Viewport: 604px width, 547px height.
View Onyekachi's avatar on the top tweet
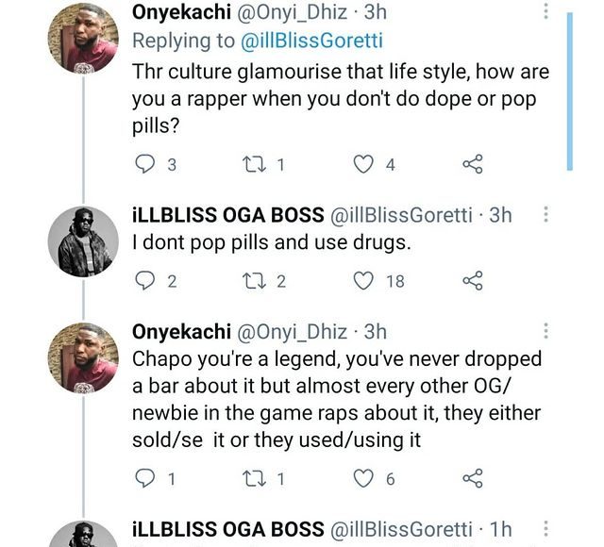pyautogui.click(x=83, y=38)
